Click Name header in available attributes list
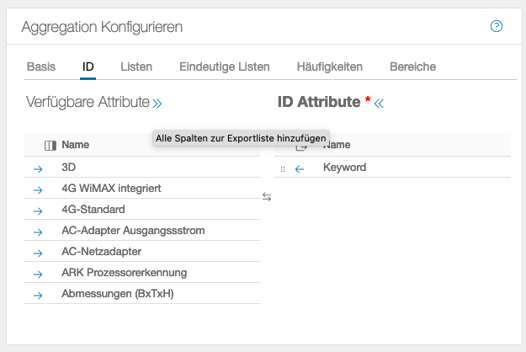The image size is (526, 352). (x=76, y=145)
